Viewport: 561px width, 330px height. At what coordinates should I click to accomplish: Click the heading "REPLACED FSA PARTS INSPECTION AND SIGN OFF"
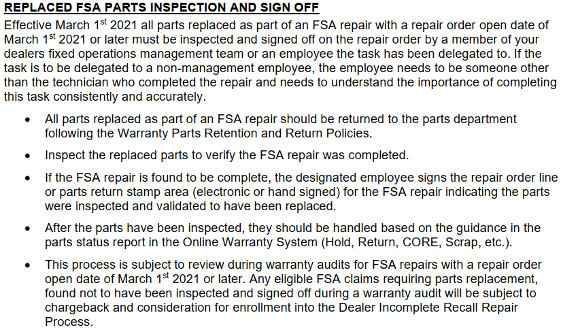(153, 9)
